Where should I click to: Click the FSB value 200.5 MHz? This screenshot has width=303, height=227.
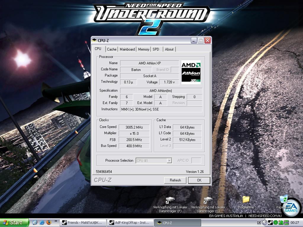[134, 140]
